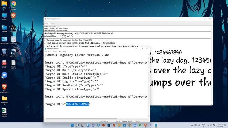Click the second HKEY_LOCAL_MACHINE registry path line
The image size is (228, 128).
click(96, 97)
